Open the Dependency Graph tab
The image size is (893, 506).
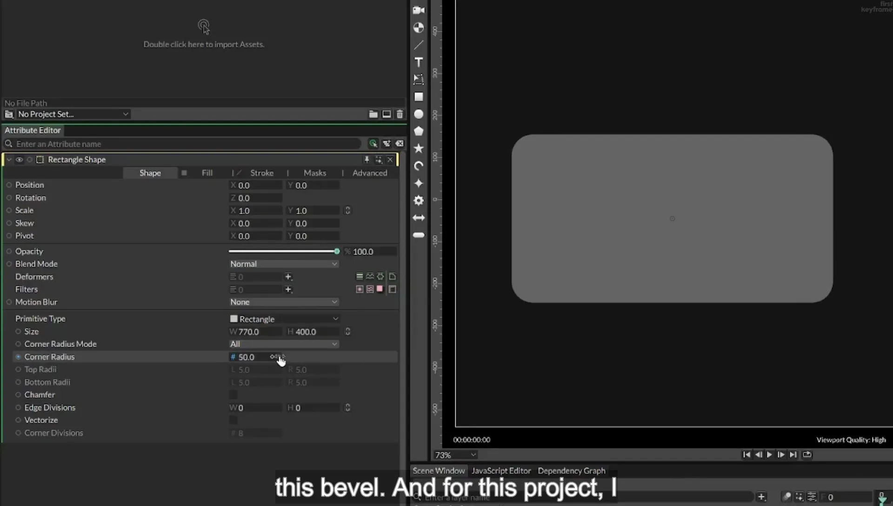click(x=572, y=471)
